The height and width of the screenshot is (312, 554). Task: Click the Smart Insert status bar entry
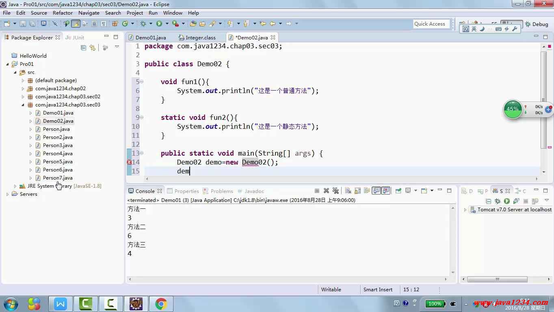pos(378,290)
